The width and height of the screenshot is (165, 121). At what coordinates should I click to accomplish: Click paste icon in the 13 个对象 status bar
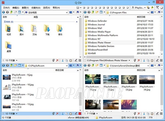(71, 60)
